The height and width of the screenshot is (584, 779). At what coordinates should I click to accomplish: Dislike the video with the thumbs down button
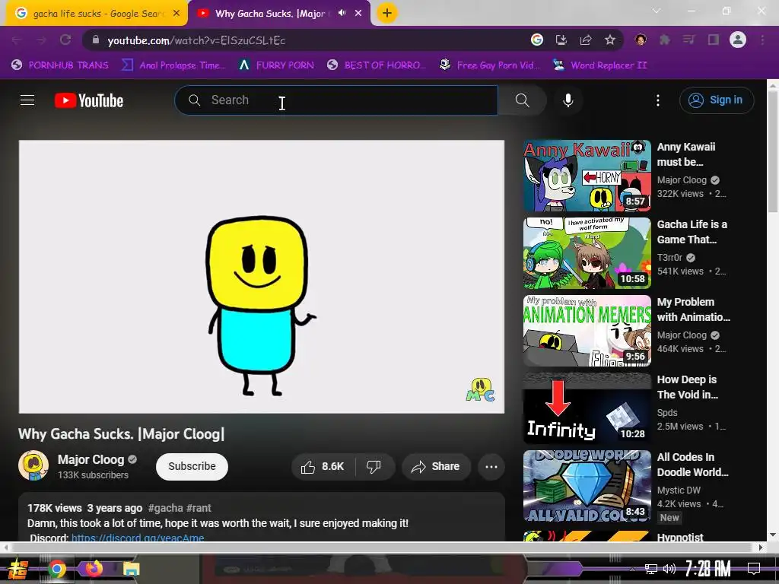click(x=374, y=466)
